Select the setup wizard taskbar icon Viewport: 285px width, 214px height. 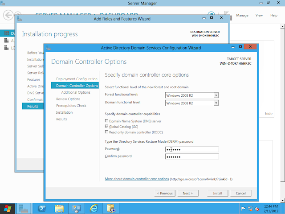coord(111,209)
